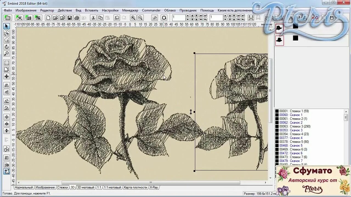
Task: Select the arrow pointer tool
Action: pyautogui.click(x=7, y=26)
